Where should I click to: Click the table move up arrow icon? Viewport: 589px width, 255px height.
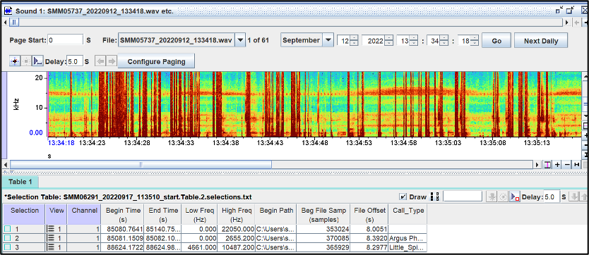point(584,197)
